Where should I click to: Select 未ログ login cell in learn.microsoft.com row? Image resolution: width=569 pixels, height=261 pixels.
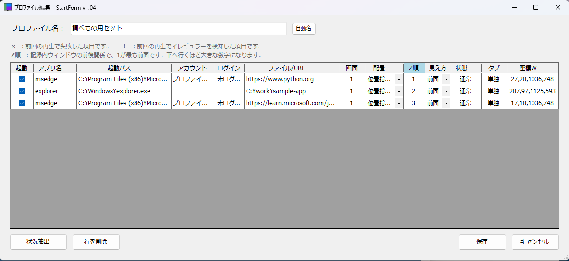(229, 103)
